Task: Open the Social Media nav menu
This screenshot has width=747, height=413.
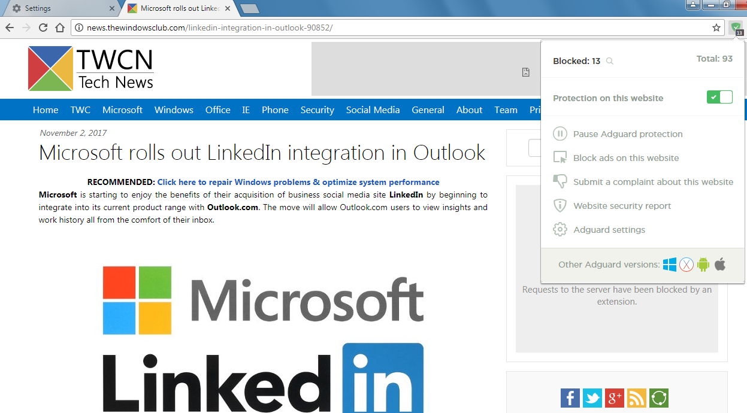Action: [373, 110]
